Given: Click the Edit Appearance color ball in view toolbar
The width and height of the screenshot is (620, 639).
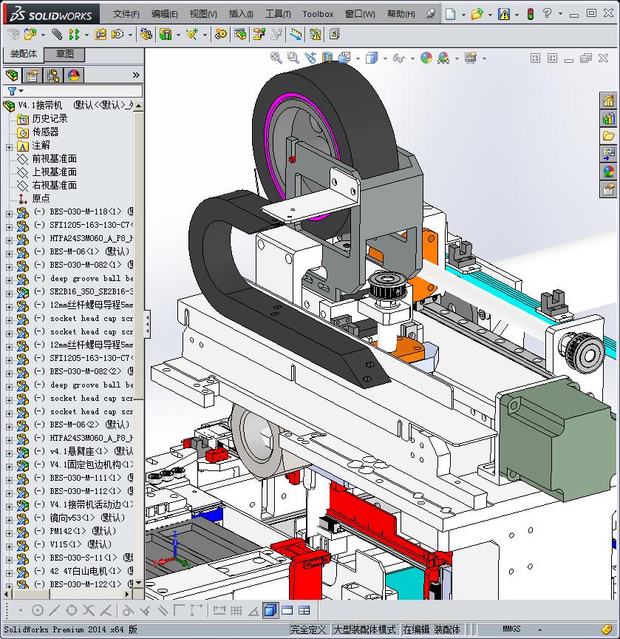Looking at the screenshot, I should pos(426,58).
